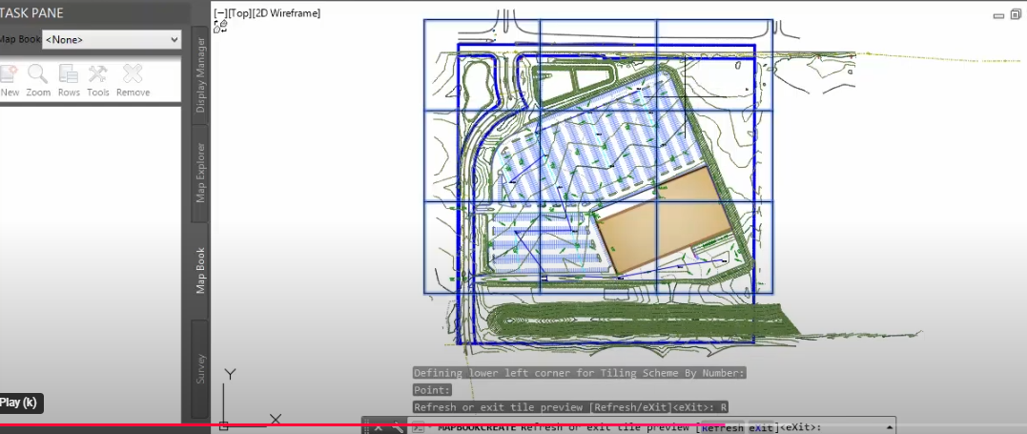Click the Play (k) video button
The image size is (1027, 434).
18,403
